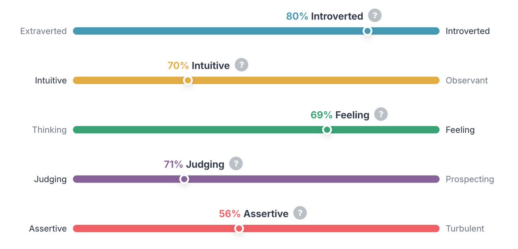Image resolution: width=518 pixels, height=249 pixels.
Task: Click the help icon beside 80% Introverted
Action: [x=375, y=16]
